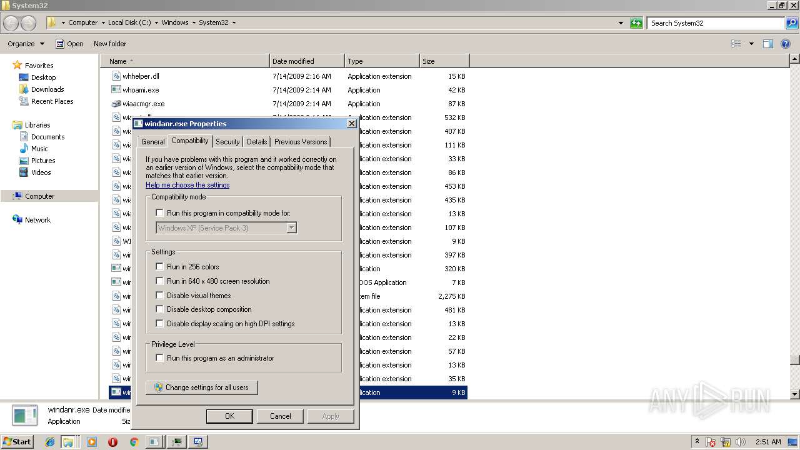Viewport: 800px width, 450px height.
Task: Check Run this program as an administrator
Action: (x=159, y=358)
